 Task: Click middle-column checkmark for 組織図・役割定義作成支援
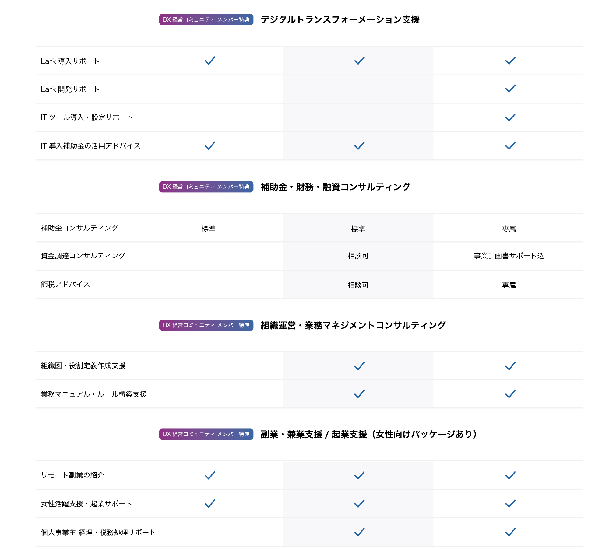click(x=359, y=366)
